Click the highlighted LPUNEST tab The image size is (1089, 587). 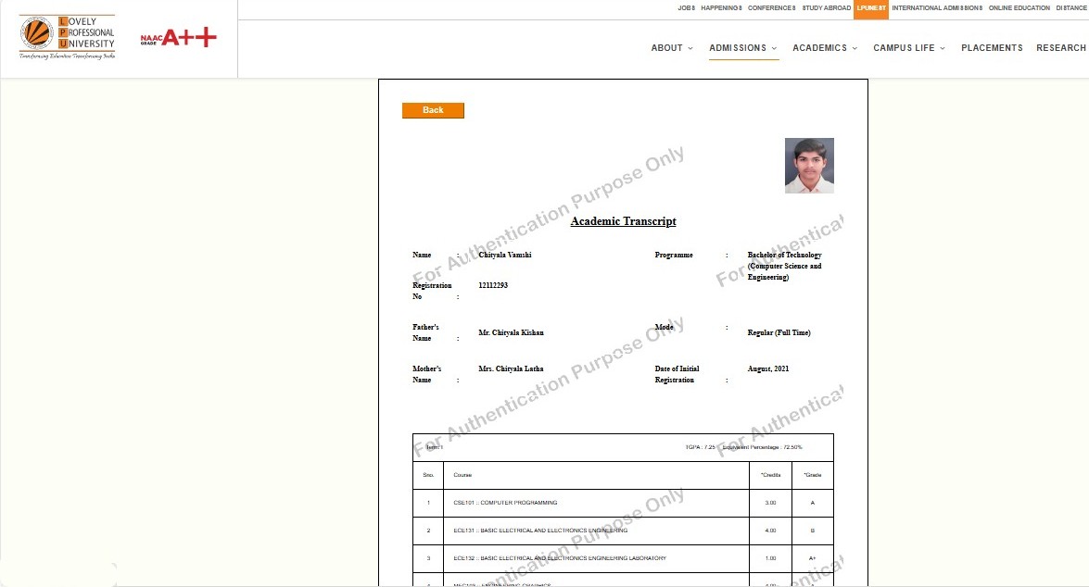pos(871,9)
